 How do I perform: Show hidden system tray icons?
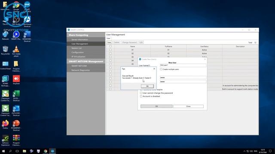244,151
